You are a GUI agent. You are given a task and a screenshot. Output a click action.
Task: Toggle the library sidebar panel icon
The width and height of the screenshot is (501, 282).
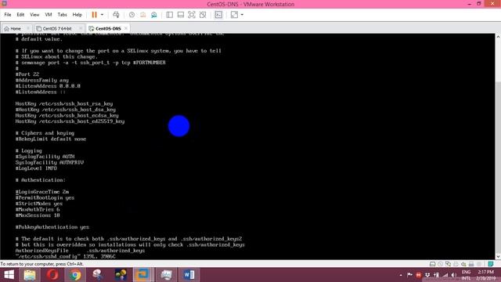click(170, 15)
